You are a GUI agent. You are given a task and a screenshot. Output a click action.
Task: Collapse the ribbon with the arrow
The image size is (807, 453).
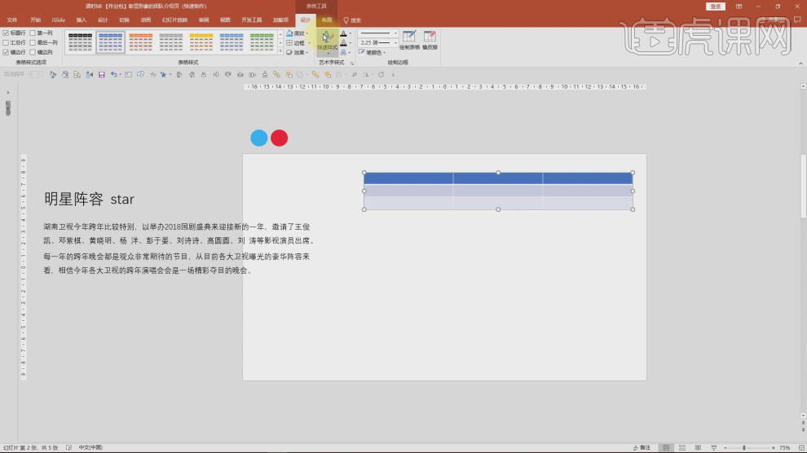coord(800,64)
